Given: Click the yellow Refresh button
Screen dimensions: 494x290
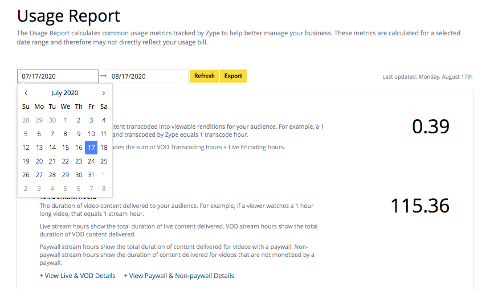Looking at the screenshot, I should pyautogui.click(x=204, y=76).
